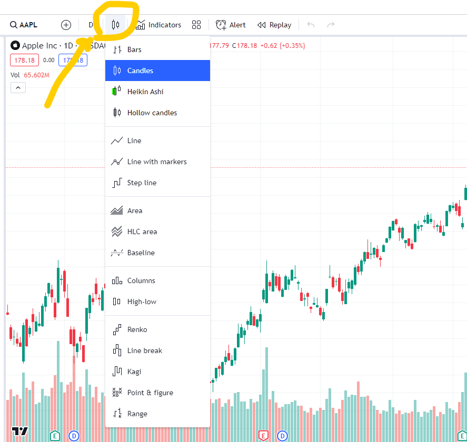Click the blue D dividend marker near center
Viewport: 467px width, 442px height.
point(282,436)
